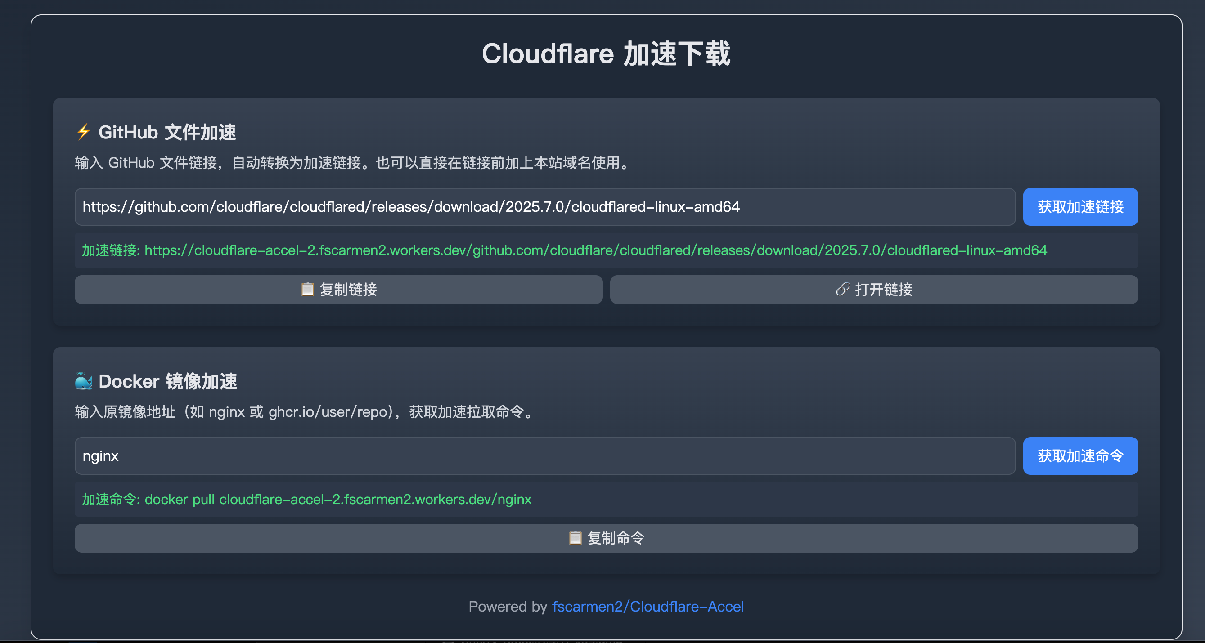Click the lightning bolt icon beside GitHub 文件加速
Viewport: 1205px width, 643px height.
84,132
